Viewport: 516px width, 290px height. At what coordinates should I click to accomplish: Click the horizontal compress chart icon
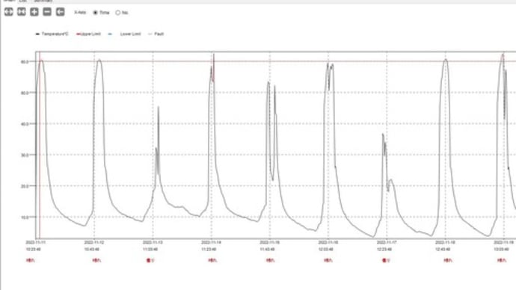point(22,12)
